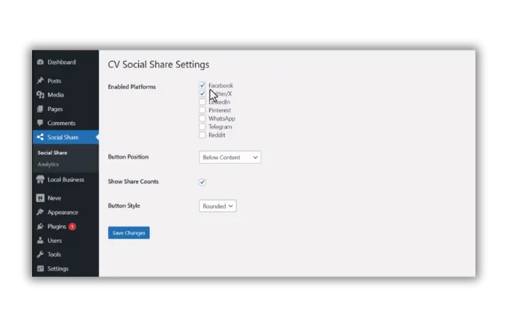Click the Comments bubble icon
Viewport: 512px width, 329px height.
39,123
